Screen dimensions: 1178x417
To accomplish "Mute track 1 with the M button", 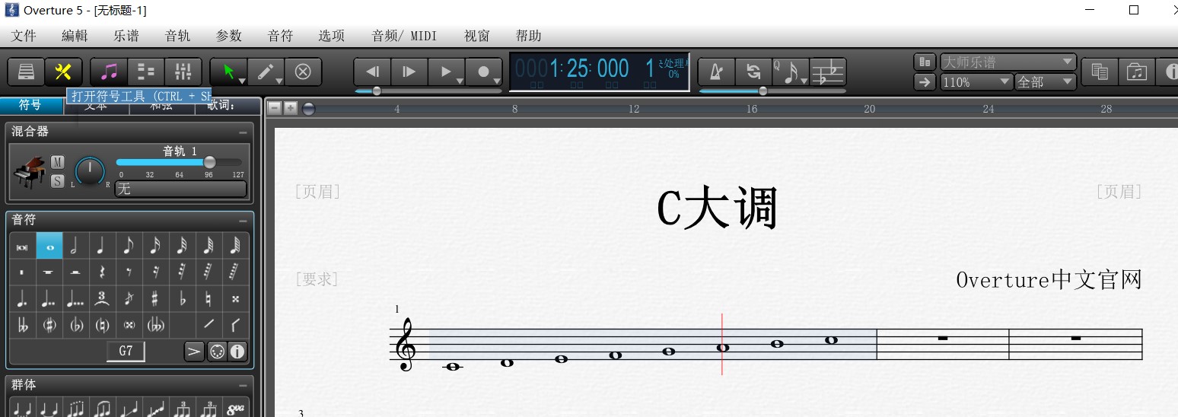I will (58, 161).
